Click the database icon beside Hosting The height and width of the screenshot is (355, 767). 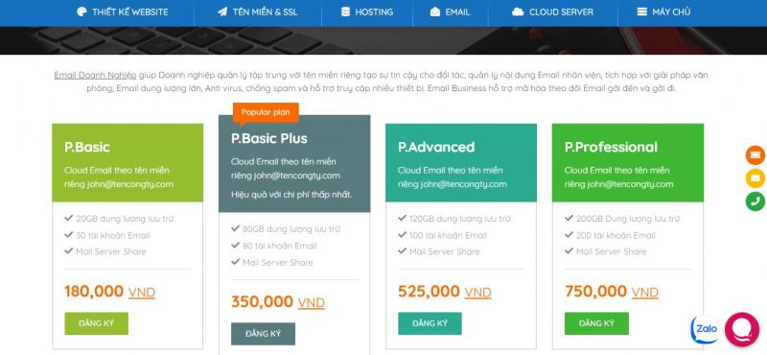click(x=345, y=12)
